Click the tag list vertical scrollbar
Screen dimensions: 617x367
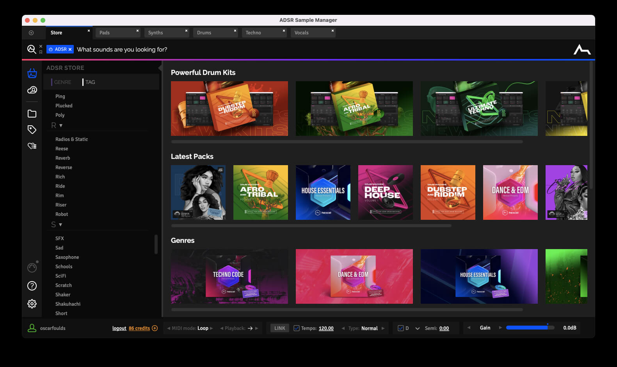click(156, 244)
